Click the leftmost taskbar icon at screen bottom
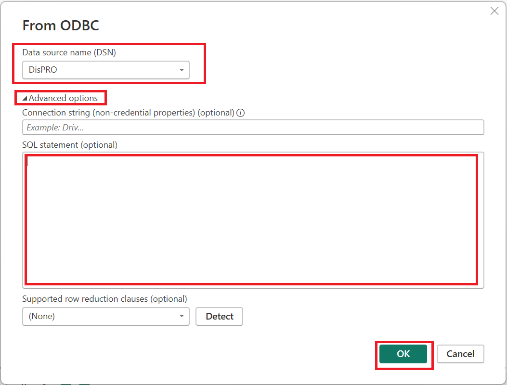 23,383
